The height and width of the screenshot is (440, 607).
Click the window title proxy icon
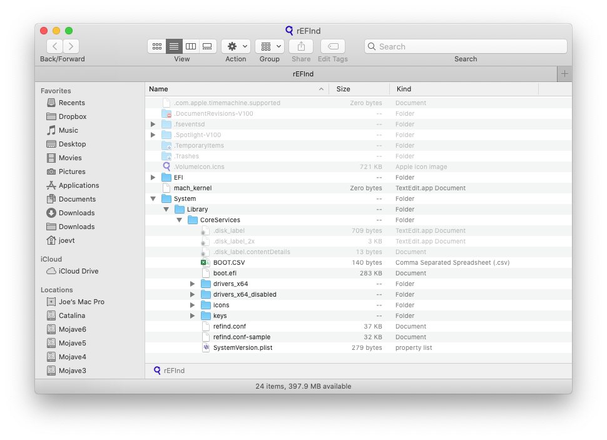[x=289, y=31]
